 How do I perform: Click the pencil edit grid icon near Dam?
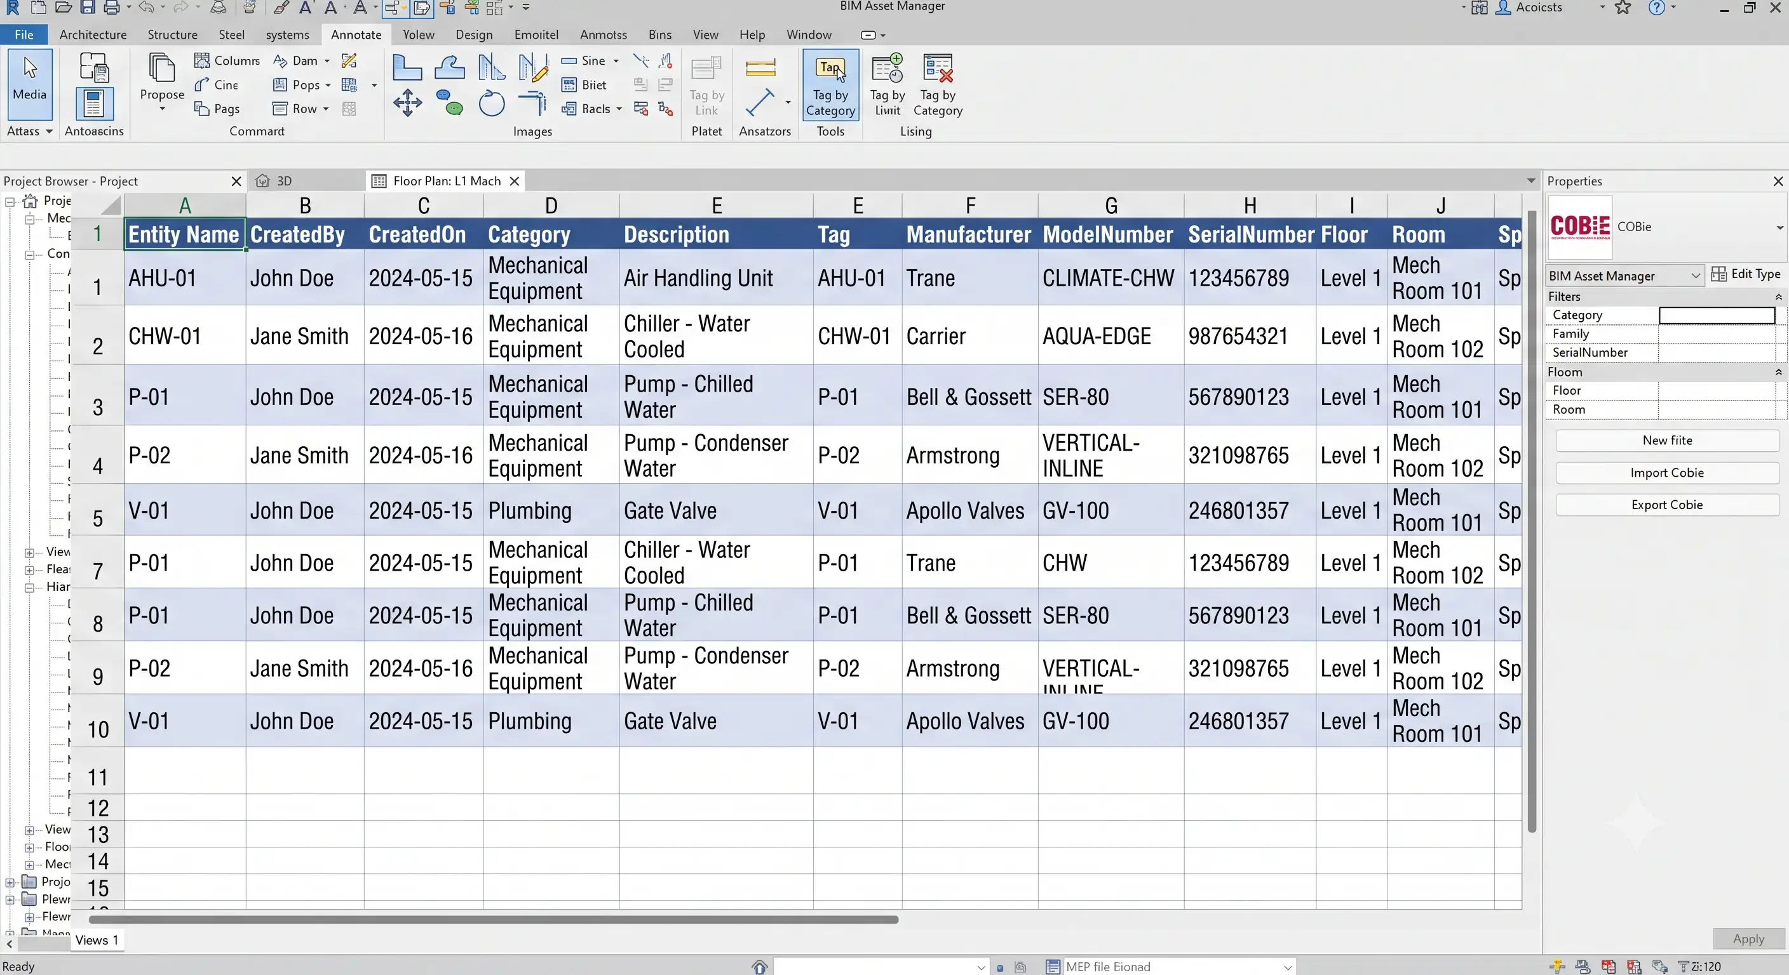coord(349,60)
